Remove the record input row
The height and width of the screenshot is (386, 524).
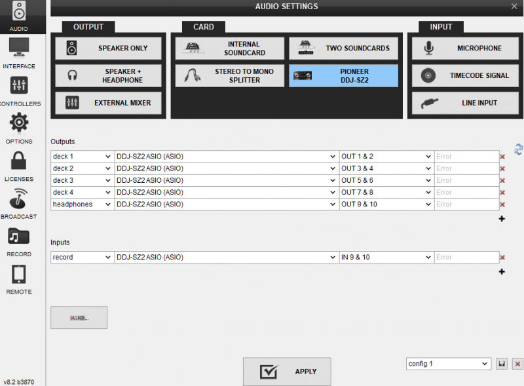pos(502,258)
